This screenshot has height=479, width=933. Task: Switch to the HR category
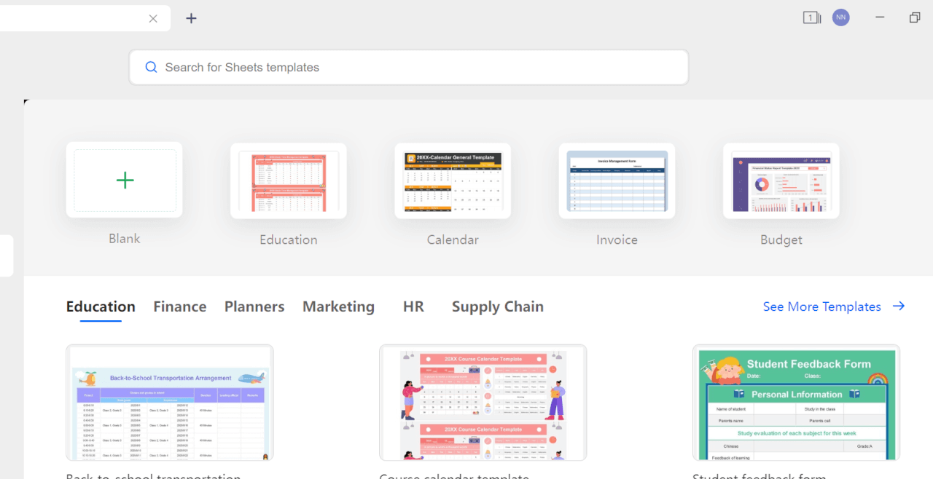point(413,306)
